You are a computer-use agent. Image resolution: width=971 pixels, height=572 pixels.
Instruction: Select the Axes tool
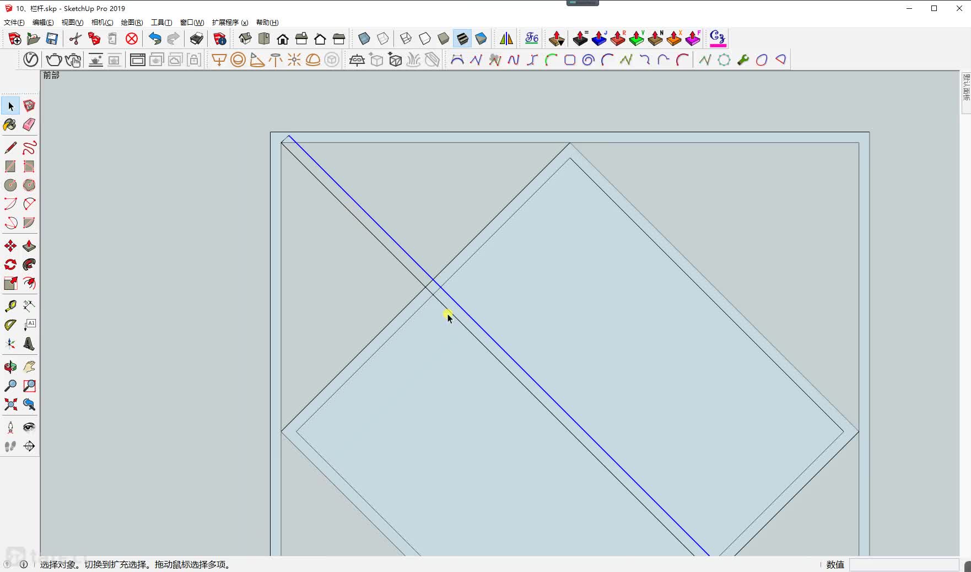click(10, 344)
